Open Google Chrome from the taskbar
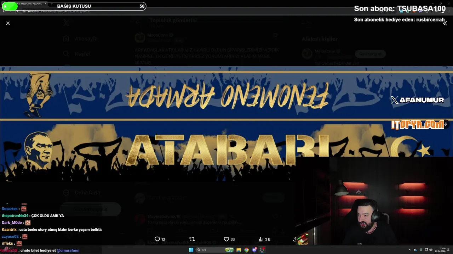Image resolution: width=453 pixels, height=254 pixels. coord(246,250)
